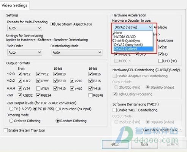Toggle the NV12 output format
This screenshot has width=187, height=152.
click(x=20, y=74)
